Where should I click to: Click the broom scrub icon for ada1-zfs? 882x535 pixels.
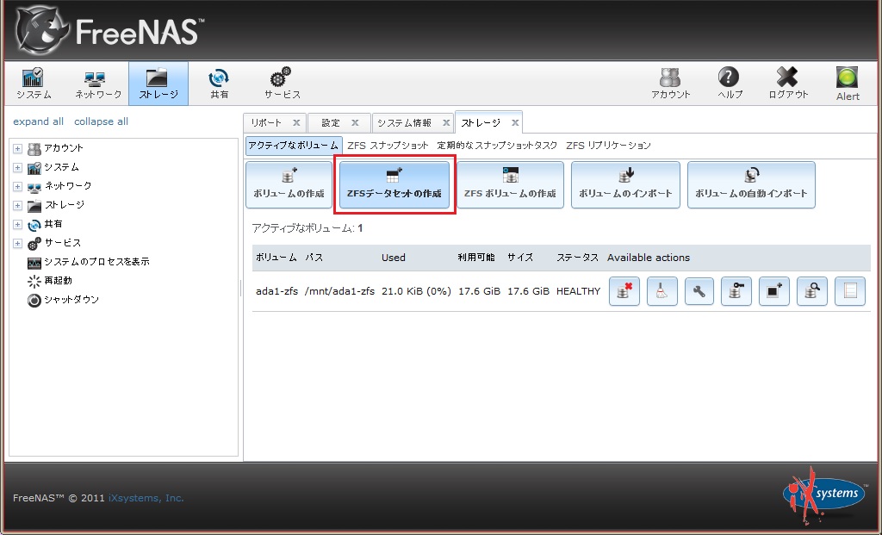coord(662,291)
